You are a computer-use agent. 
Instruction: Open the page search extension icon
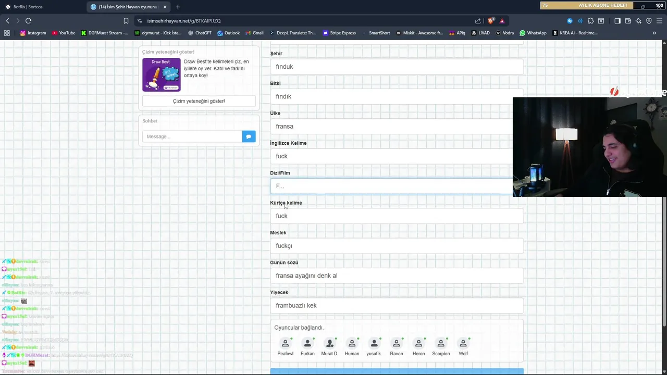601,21
